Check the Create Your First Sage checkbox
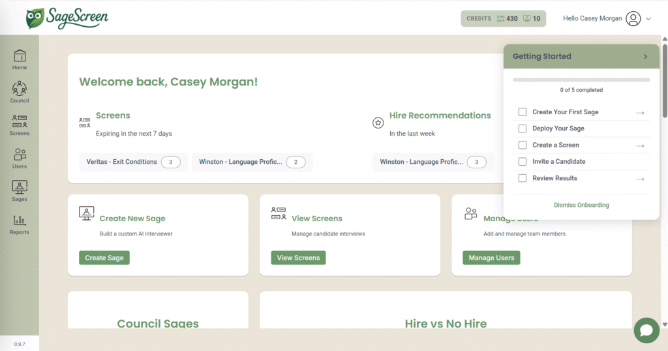This screenshot has height=351, width=668. [523, 112]
